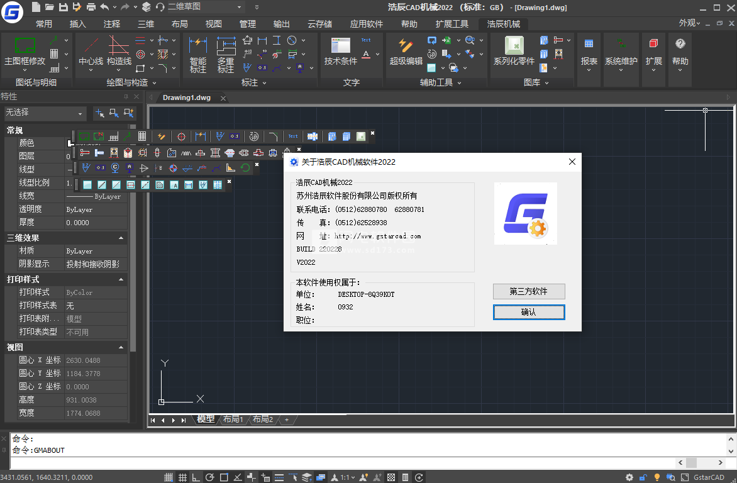Toggle polar tracking in the status bar
This screenshot has width=737, height=483.
pyautogui.click(x=210, y=477)
